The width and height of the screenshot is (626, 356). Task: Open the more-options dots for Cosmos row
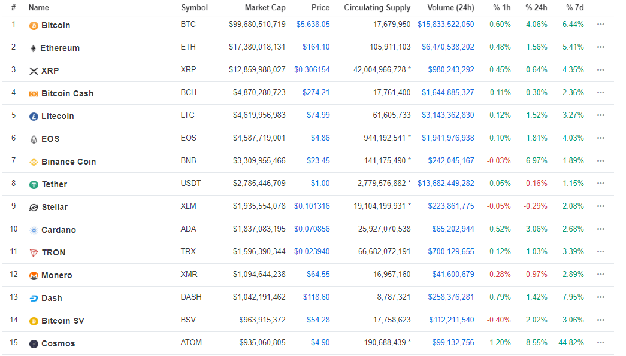point(600,342)
